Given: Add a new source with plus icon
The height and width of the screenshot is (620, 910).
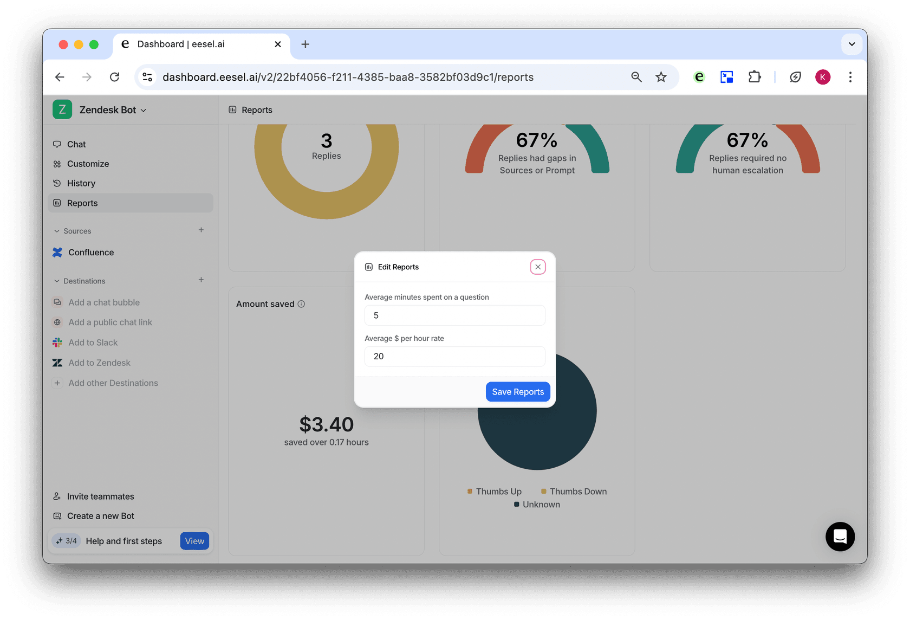Looking at the screenshot, I should tap(201, 230).
